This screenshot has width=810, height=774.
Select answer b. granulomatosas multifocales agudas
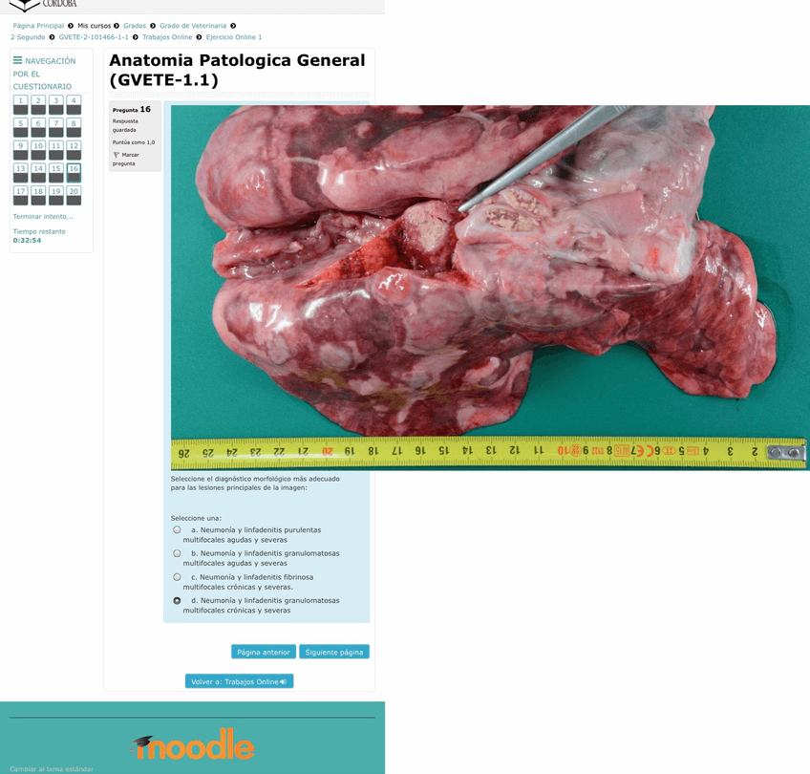click(177, 553)
